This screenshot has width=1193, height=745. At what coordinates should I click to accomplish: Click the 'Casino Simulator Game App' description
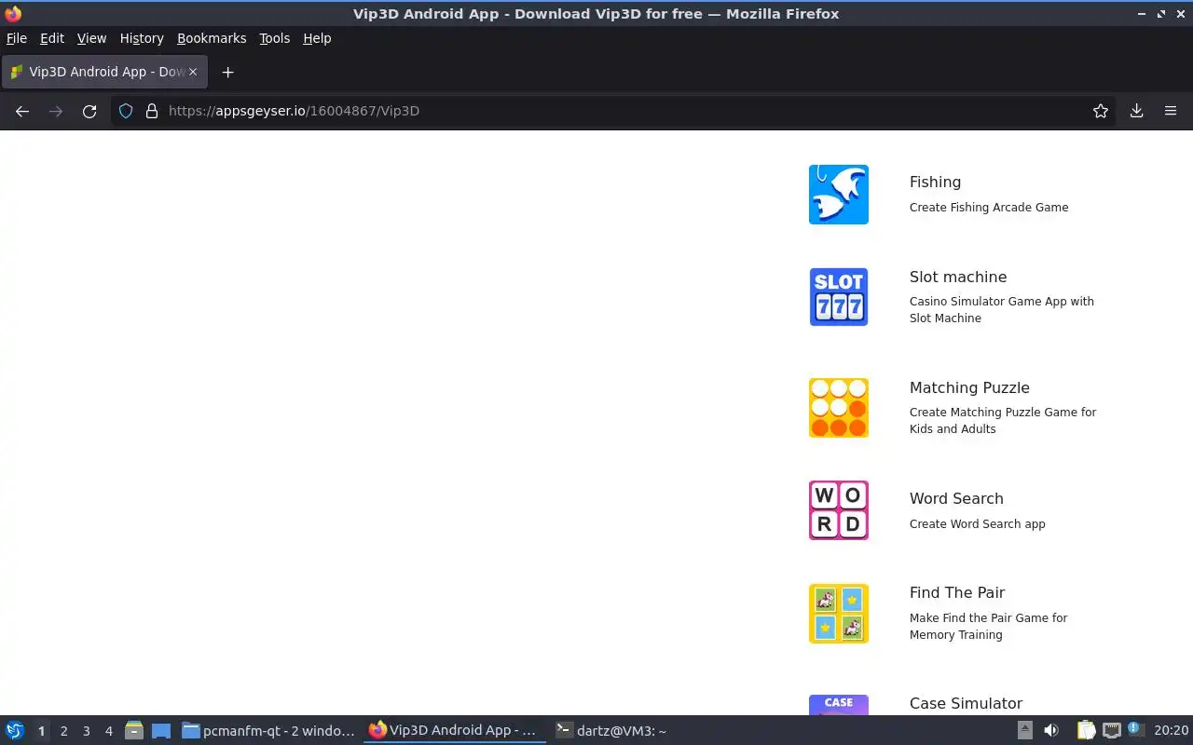click(1002, 309)
